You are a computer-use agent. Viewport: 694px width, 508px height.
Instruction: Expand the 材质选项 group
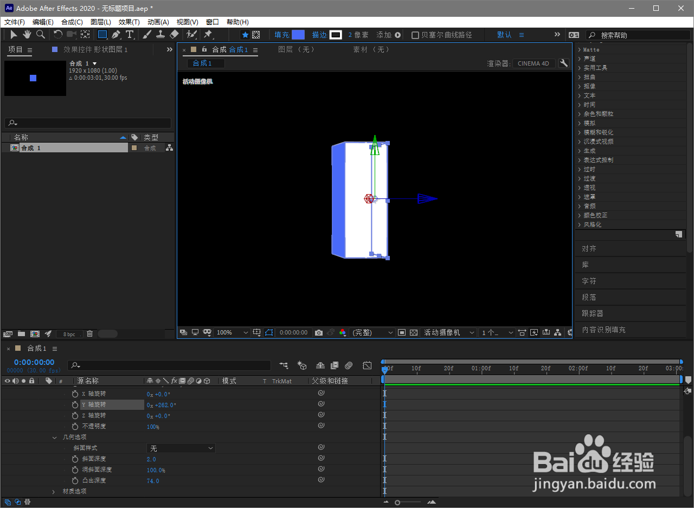pos(53,492)
